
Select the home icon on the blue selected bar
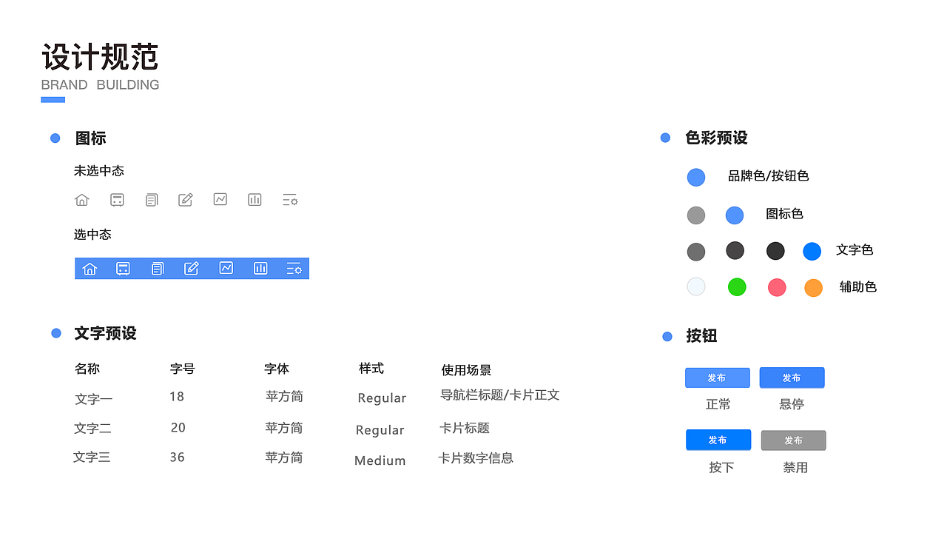click(x=90, y=268)
